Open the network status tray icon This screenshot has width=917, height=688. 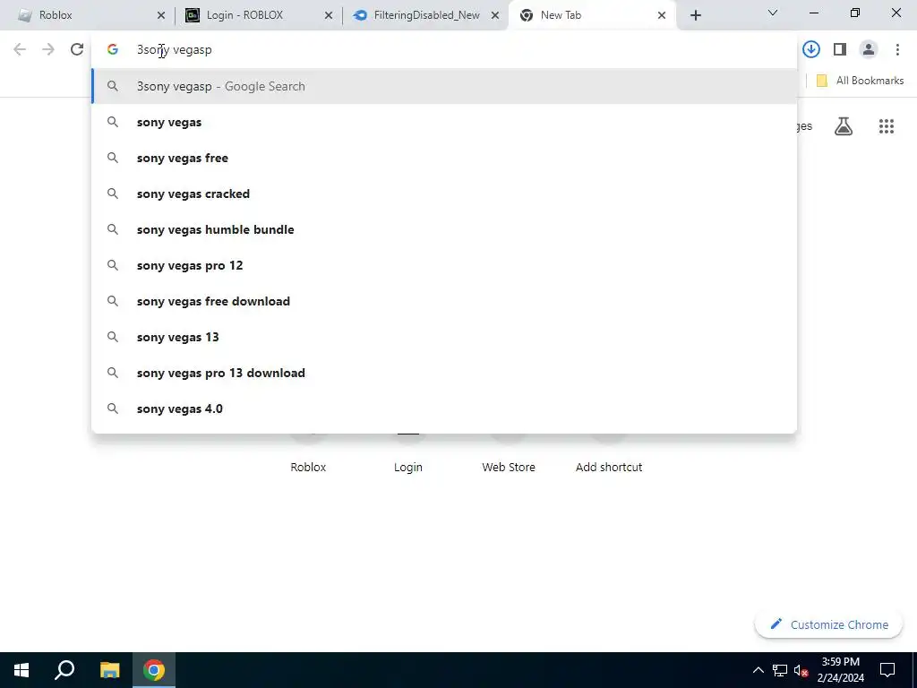click(x=780, y=670)
